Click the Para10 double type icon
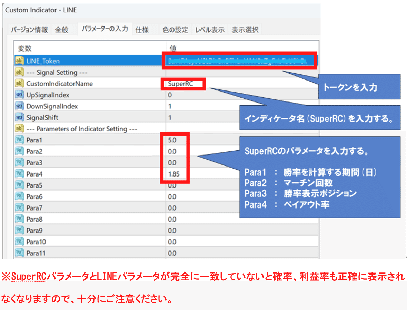The height and width of the screenshot is (310, 407). pyautogui.click(x=19, y=242)
